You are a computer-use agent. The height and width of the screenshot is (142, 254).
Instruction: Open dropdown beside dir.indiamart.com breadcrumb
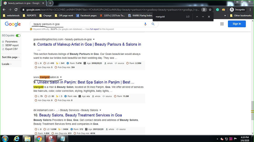click(x=100, y=110)
